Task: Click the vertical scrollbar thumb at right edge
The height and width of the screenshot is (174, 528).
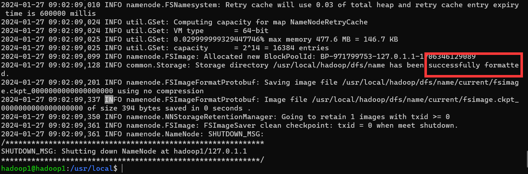Action: coord(527,157)
